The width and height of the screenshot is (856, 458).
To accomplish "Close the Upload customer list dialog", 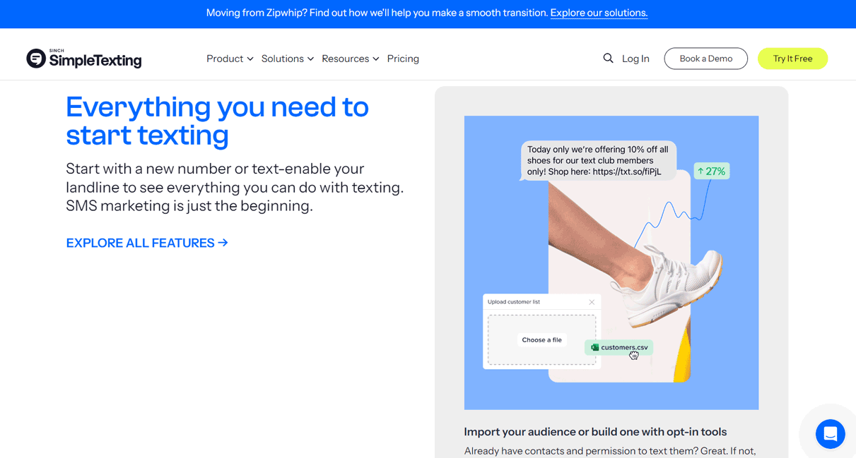I will 592,302.
